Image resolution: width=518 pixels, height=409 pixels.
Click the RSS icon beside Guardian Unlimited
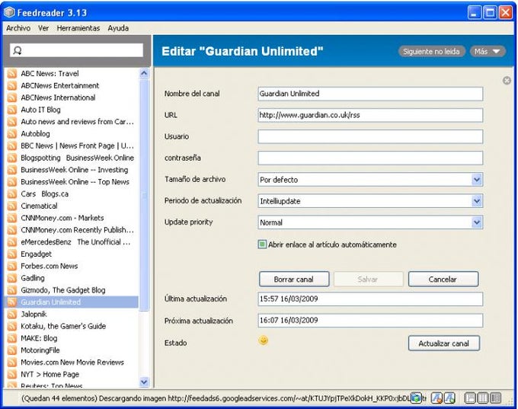click(12, 302)
